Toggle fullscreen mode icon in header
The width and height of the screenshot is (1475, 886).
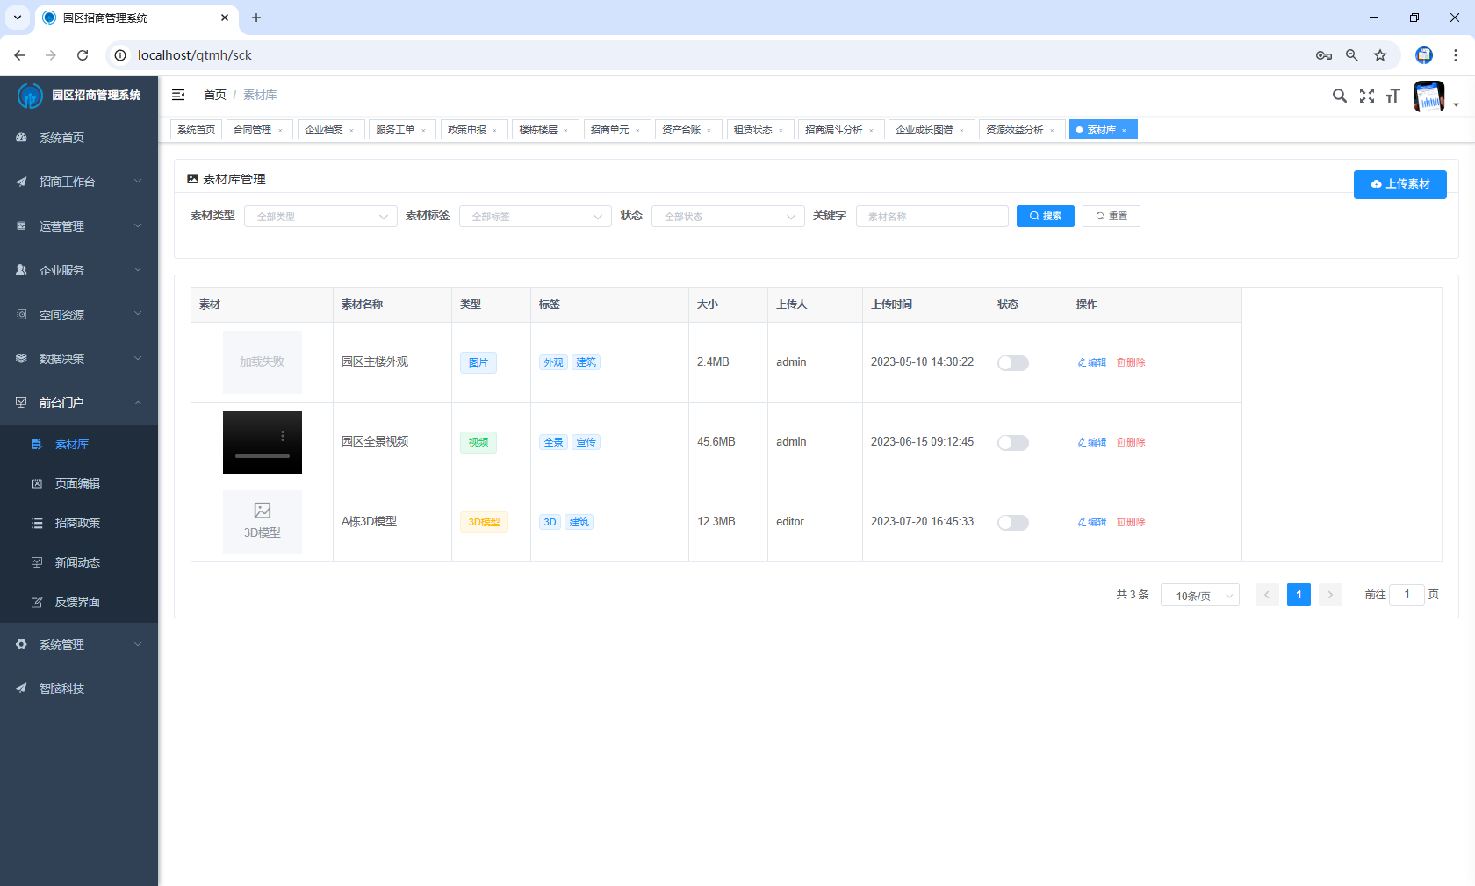tap(1367, 96)
